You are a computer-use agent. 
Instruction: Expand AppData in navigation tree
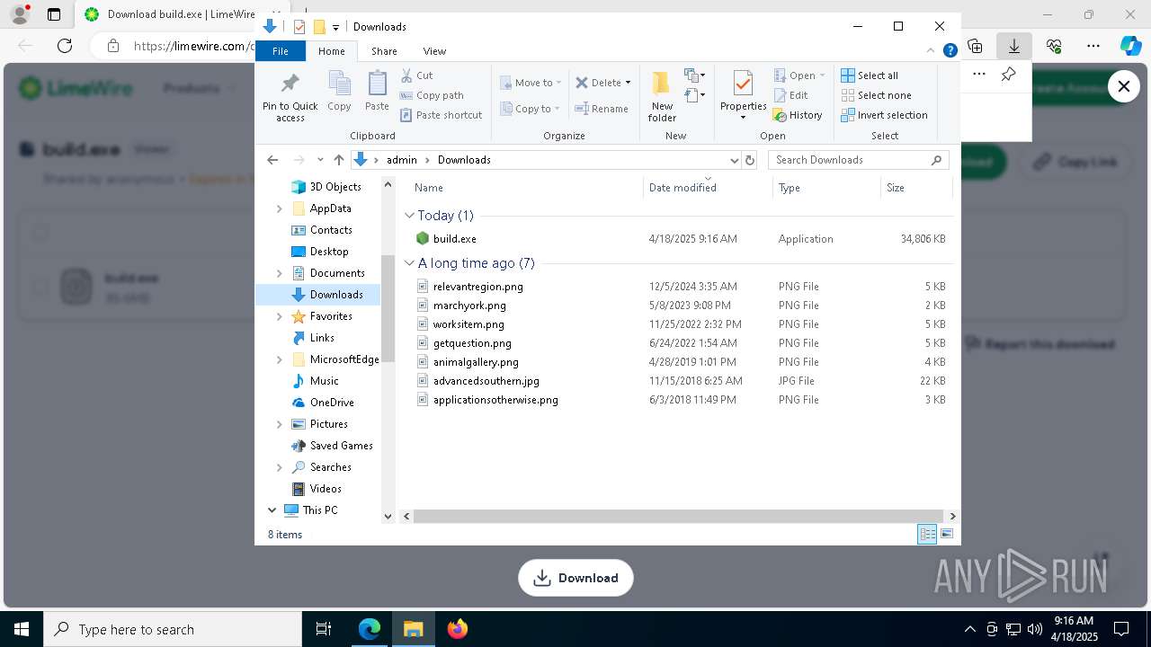coord(279,208)
